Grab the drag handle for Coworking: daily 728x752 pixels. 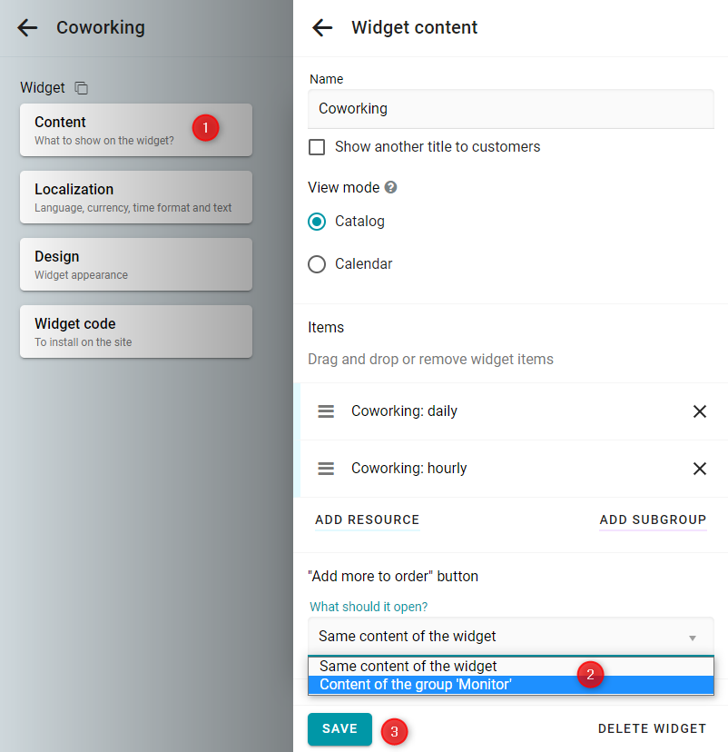pyautogui.click(x=326, y=411)
